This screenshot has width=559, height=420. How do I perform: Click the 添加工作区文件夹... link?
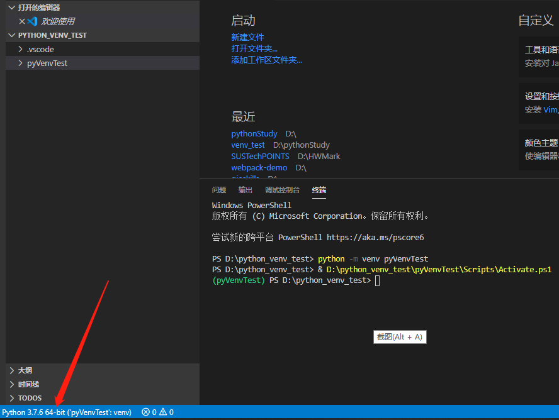[x=266, y=60]
